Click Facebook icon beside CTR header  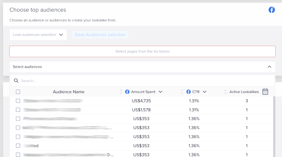(189, 92)
